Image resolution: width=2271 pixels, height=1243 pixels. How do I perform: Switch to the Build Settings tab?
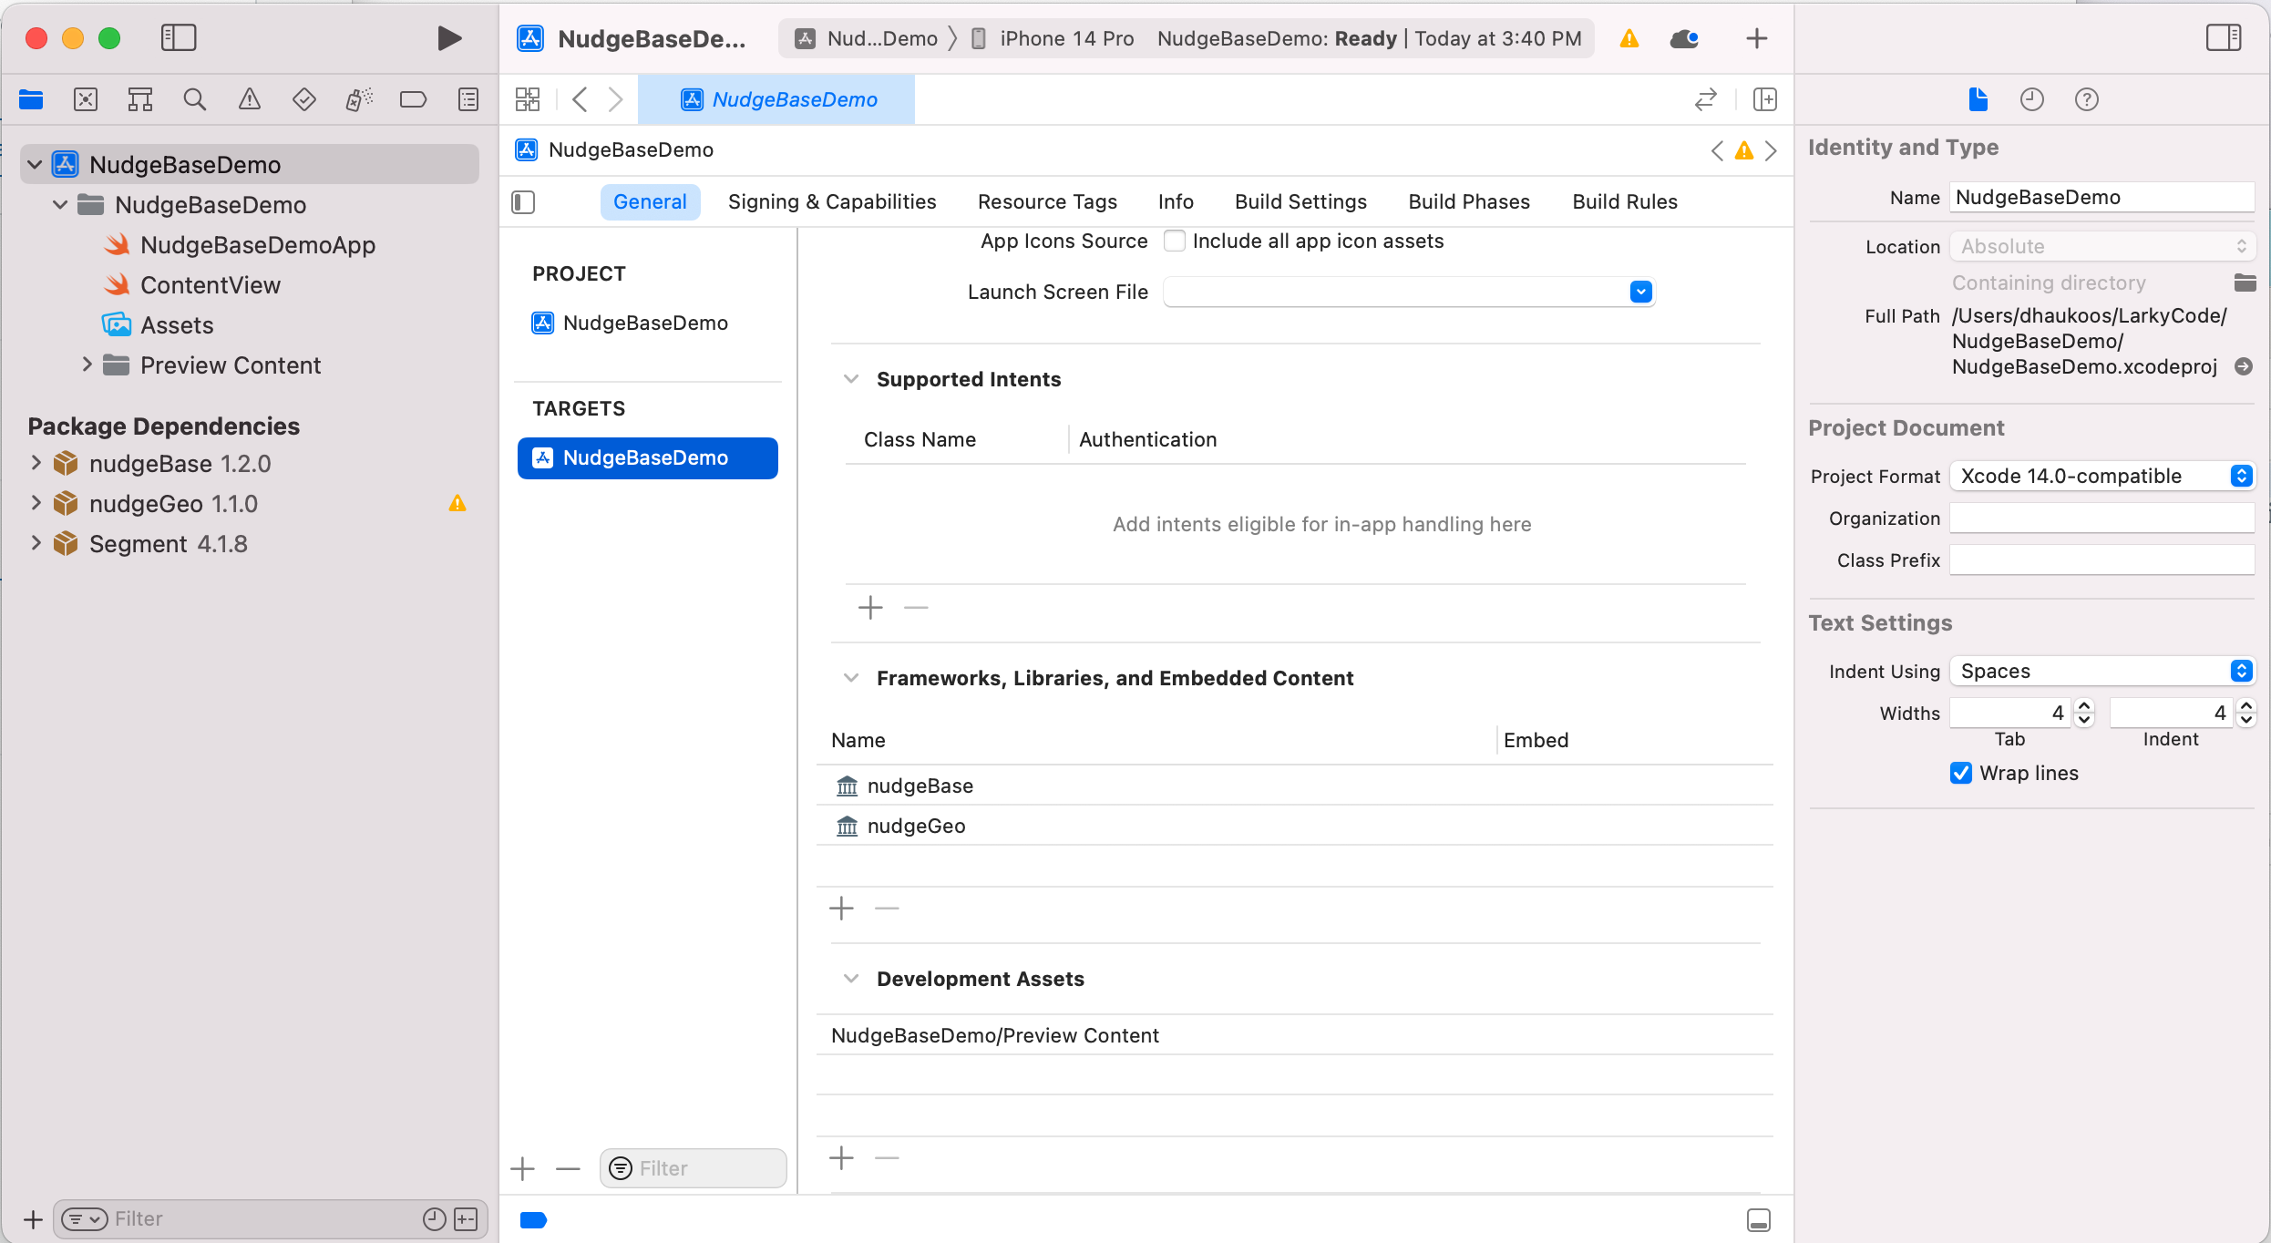tap(1300, 201)
